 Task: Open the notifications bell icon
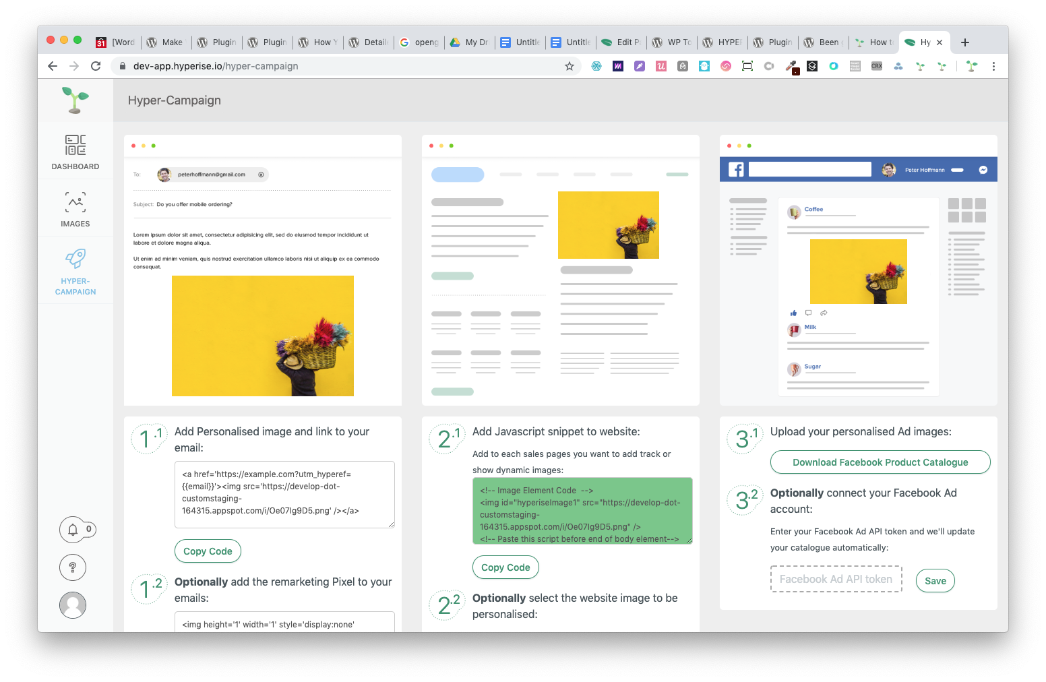point(73,530)
